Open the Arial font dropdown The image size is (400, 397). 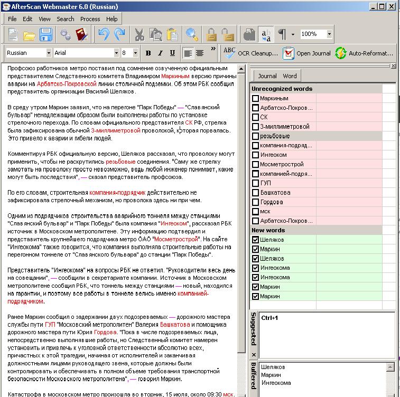pyautogui.click(x=116, y=53)
